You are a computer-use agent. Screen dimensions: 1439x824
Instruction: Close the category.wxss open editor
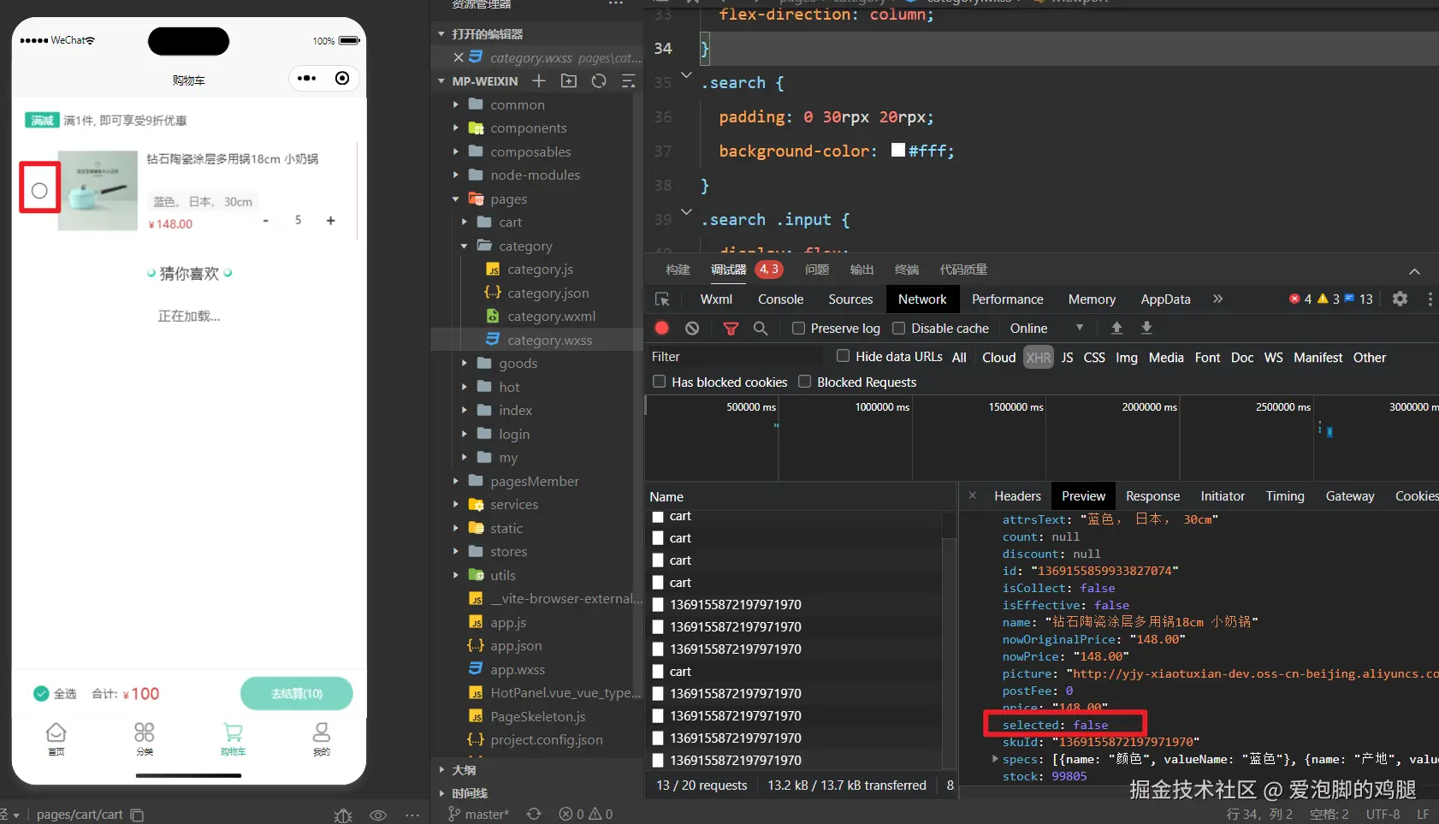[459, 57]
